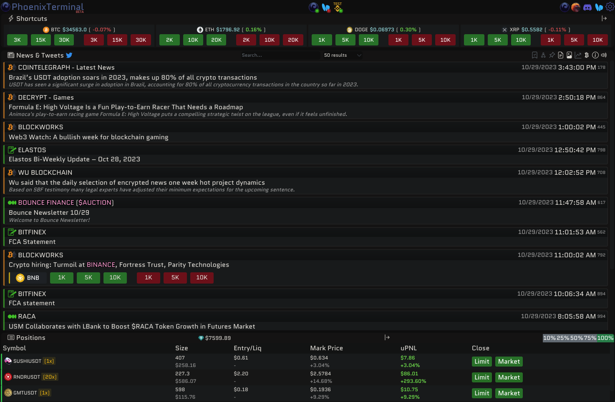
Task: Click the pin icon in News toolbar
Action: [x=552, y=55]
